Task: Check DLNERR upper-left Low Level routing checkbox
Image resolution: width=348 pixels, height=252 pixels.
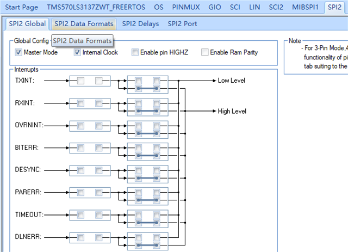Action: pos(138,237)
